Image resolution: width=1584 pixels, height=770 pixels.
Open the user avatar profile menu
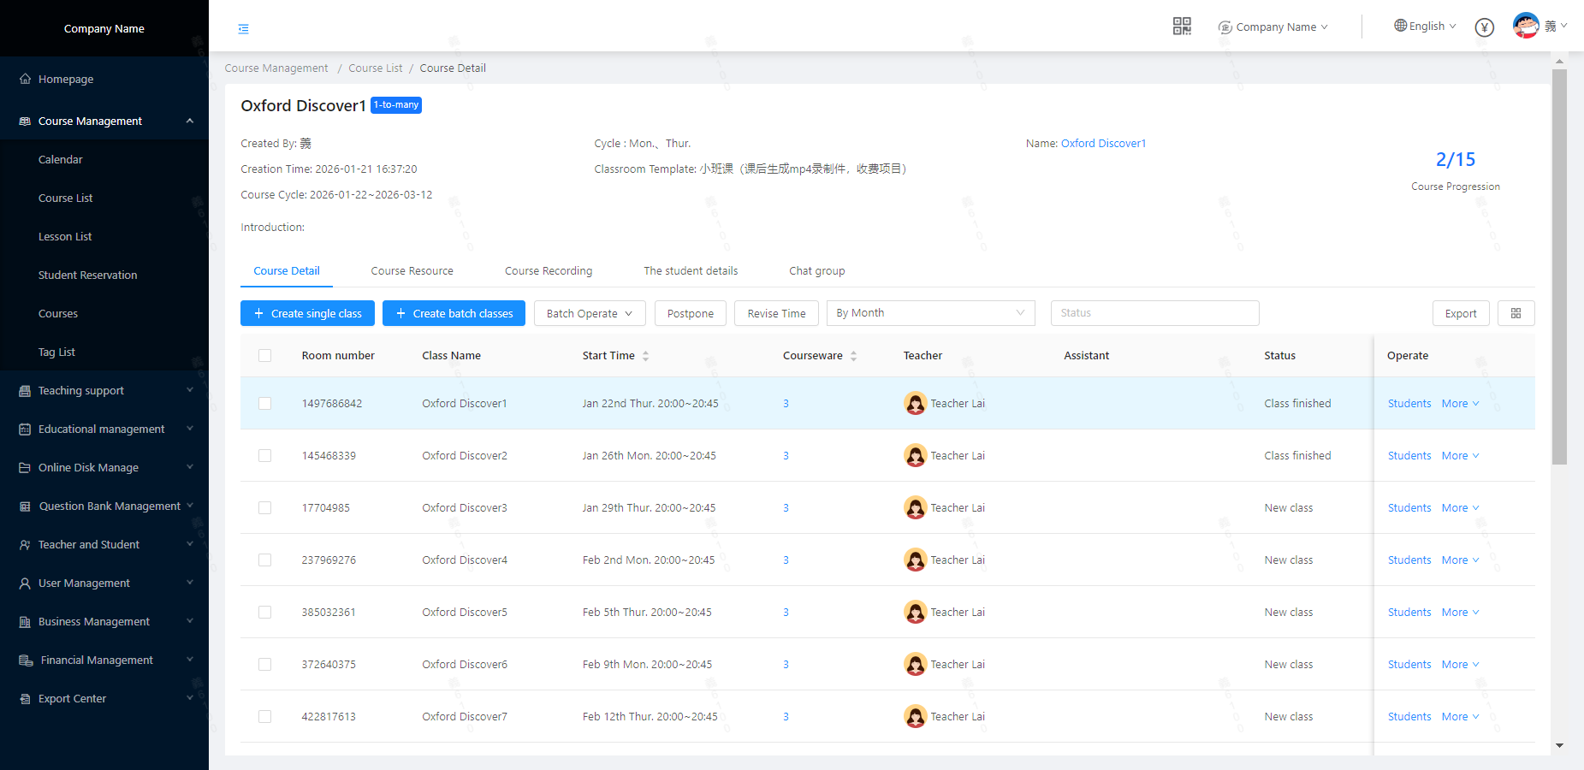point(1526,26)
